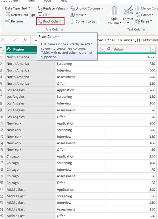Click the Replace Values icon
This screenshot has height=219, width=158.
click(40, 8)
